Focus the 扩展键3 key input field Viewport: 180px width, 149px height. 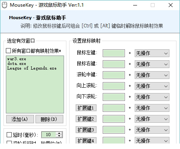click(114, 130)
